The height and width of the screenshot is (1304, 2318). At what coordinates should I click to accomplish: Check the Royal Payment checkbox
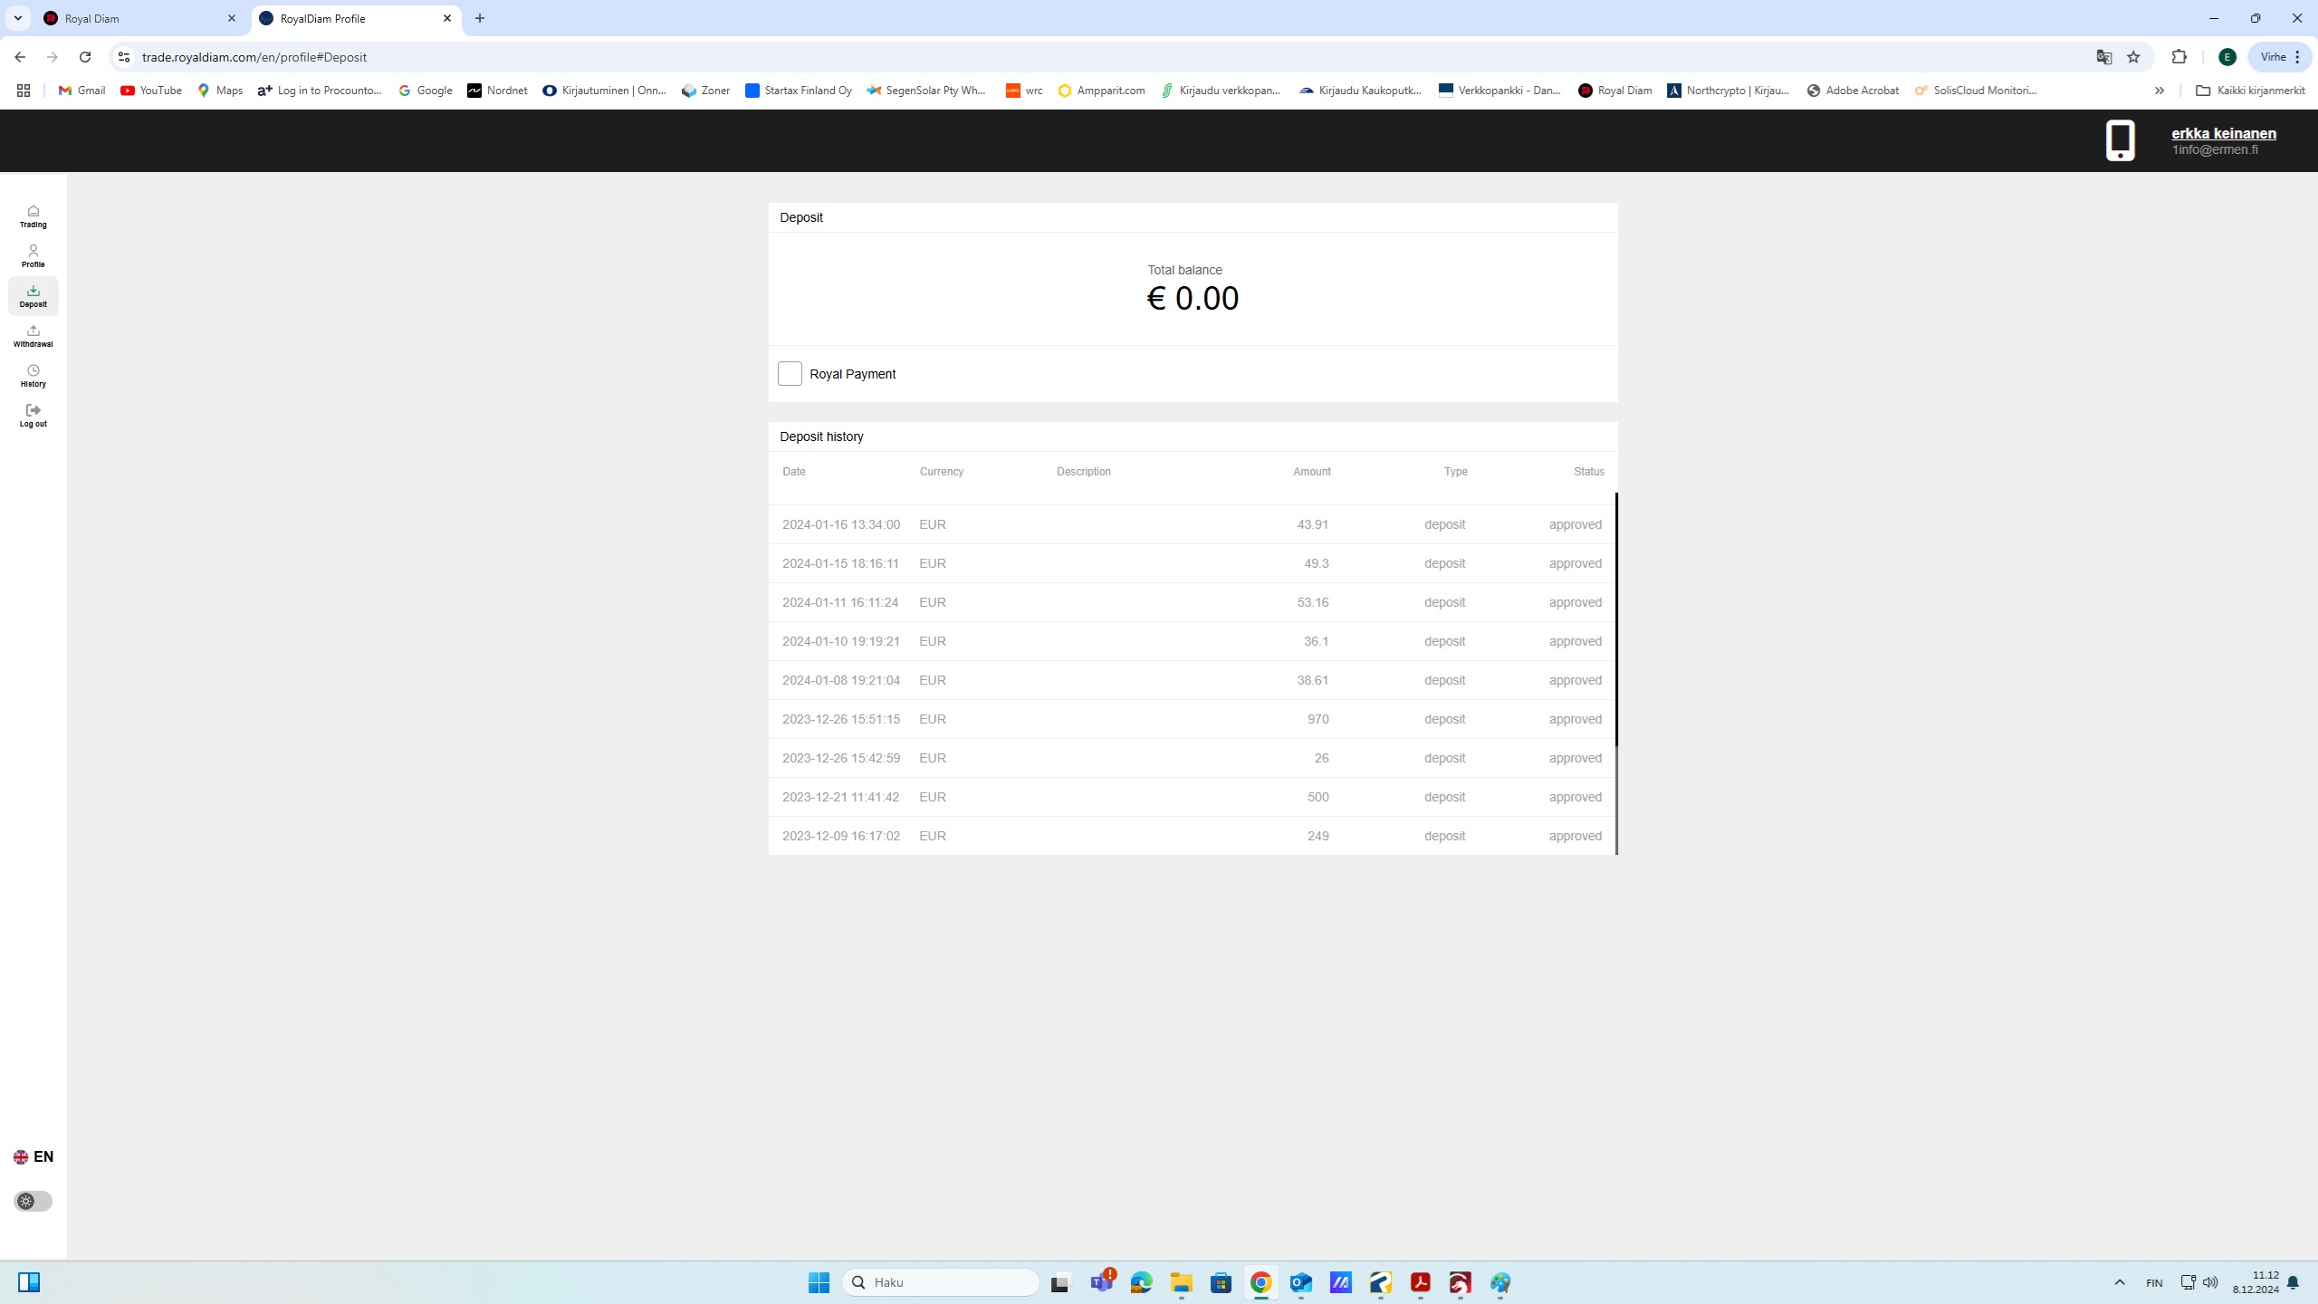click(790, 373)
